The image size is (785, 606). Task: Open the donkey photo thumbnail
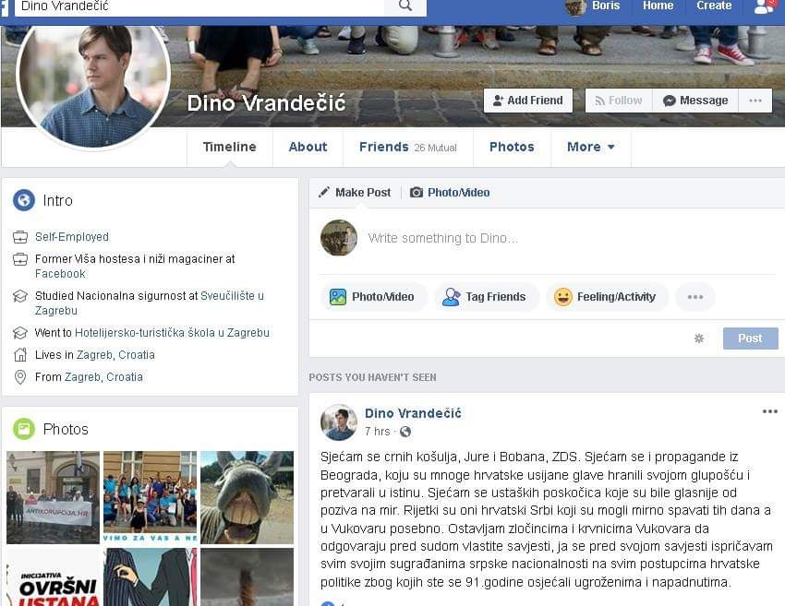click(x=247, y=497)
